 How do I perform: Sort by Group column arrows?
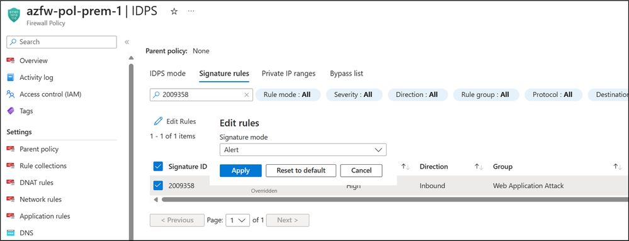point(618,166)
